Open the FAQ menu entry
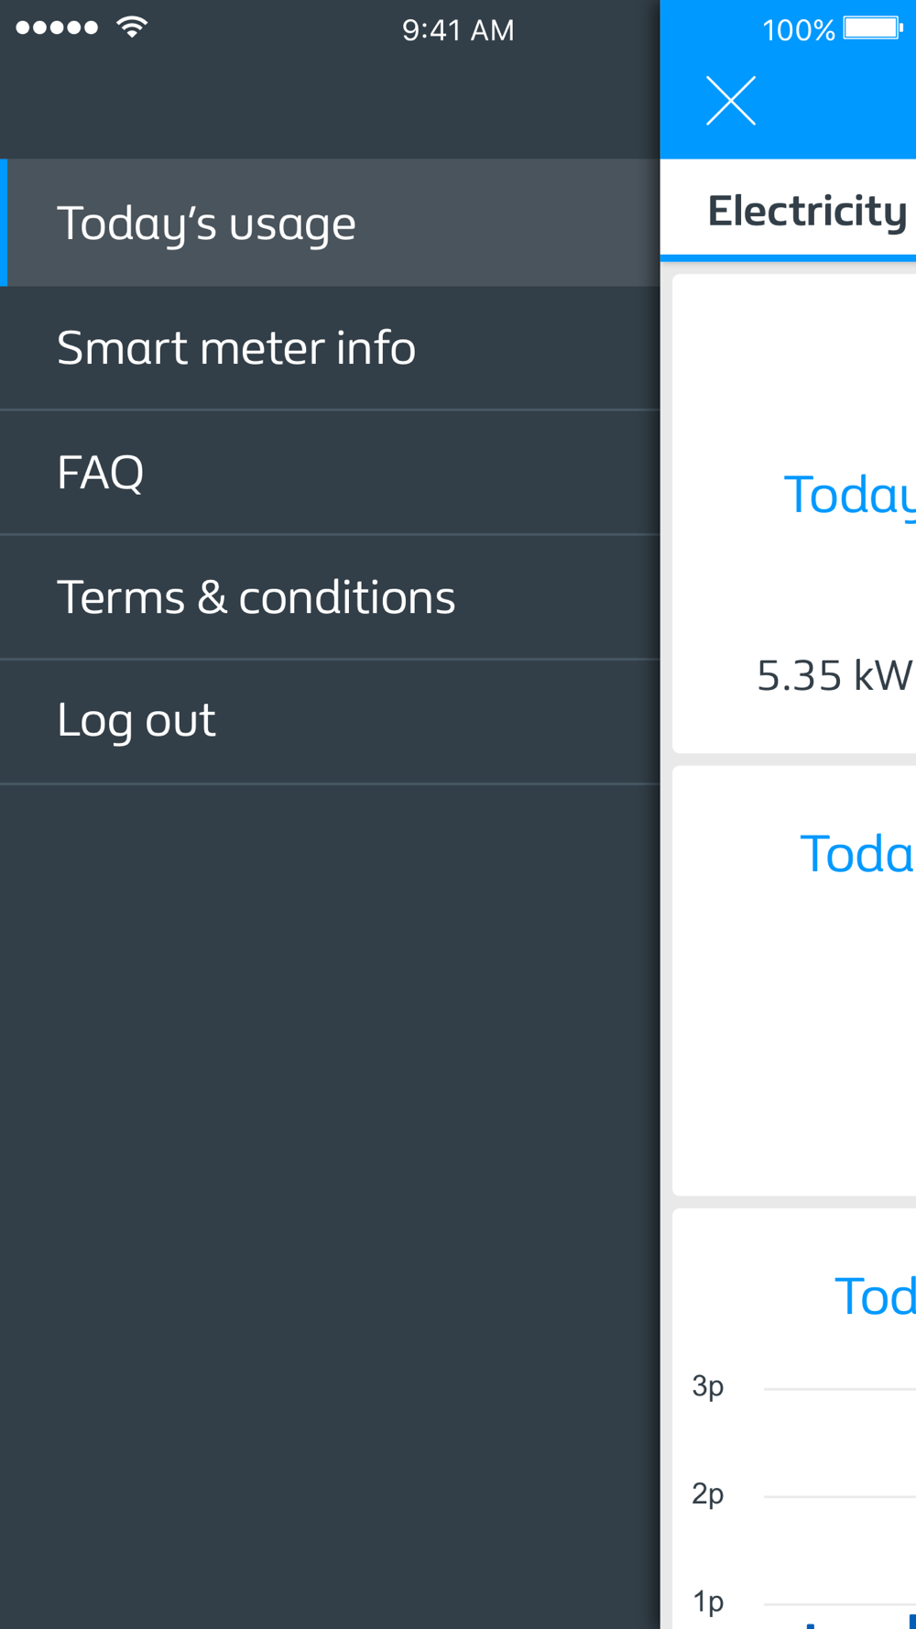This screenshot has height=1629, width=916. click(330, 473)
